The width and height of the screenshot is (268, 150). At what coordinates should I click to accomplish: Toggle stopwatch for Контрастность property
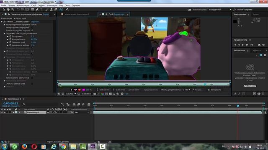point(10,39)
